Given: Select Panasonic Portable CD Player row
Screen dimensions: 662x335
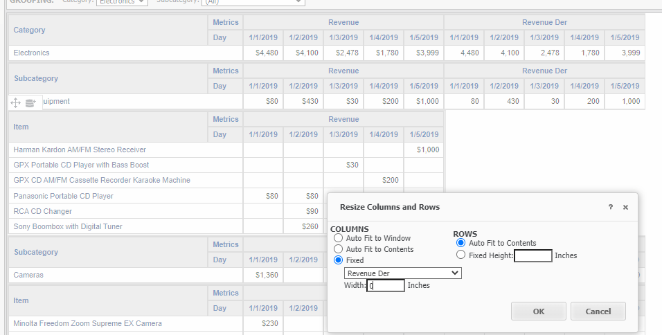Looking at the screenshot, I should coord(63,196).
